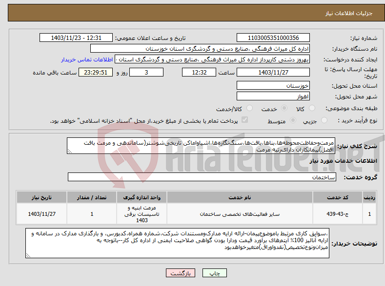Click the delivery city field اهواز
Viewport: 385px width, 286px height.
(x=273, y=96)
